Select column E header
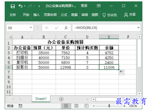Viewport: 149px width, 110px height. (x=109, y=37)
